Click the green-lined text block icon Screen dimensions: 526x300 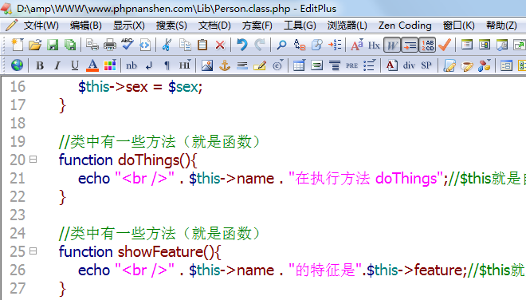(x=317, y=65)
